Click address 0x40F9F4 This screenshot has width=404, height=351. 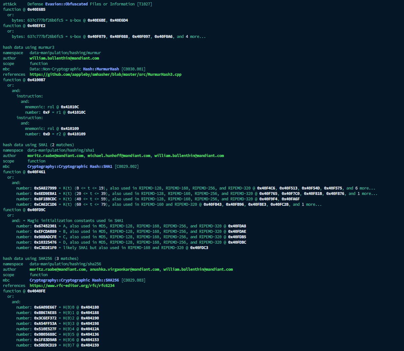268,199
